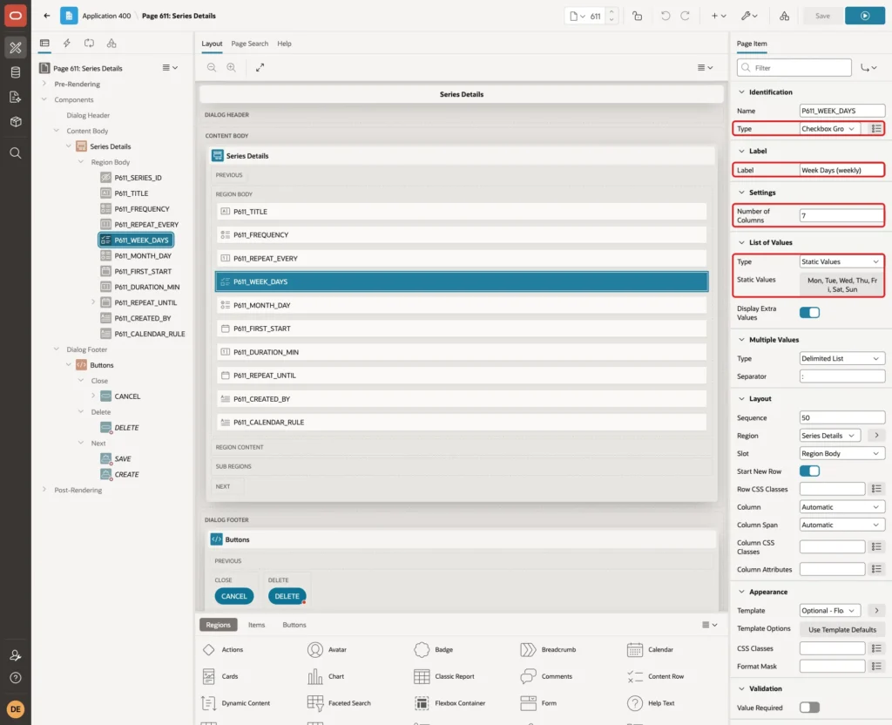
Task: Open SQL Workshop database icon
Action: [16, 72]
